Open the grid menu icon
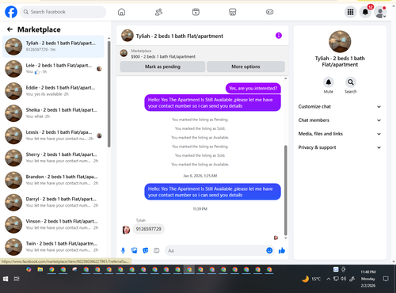This screenshot has width=396, height=293. (350, 12)
